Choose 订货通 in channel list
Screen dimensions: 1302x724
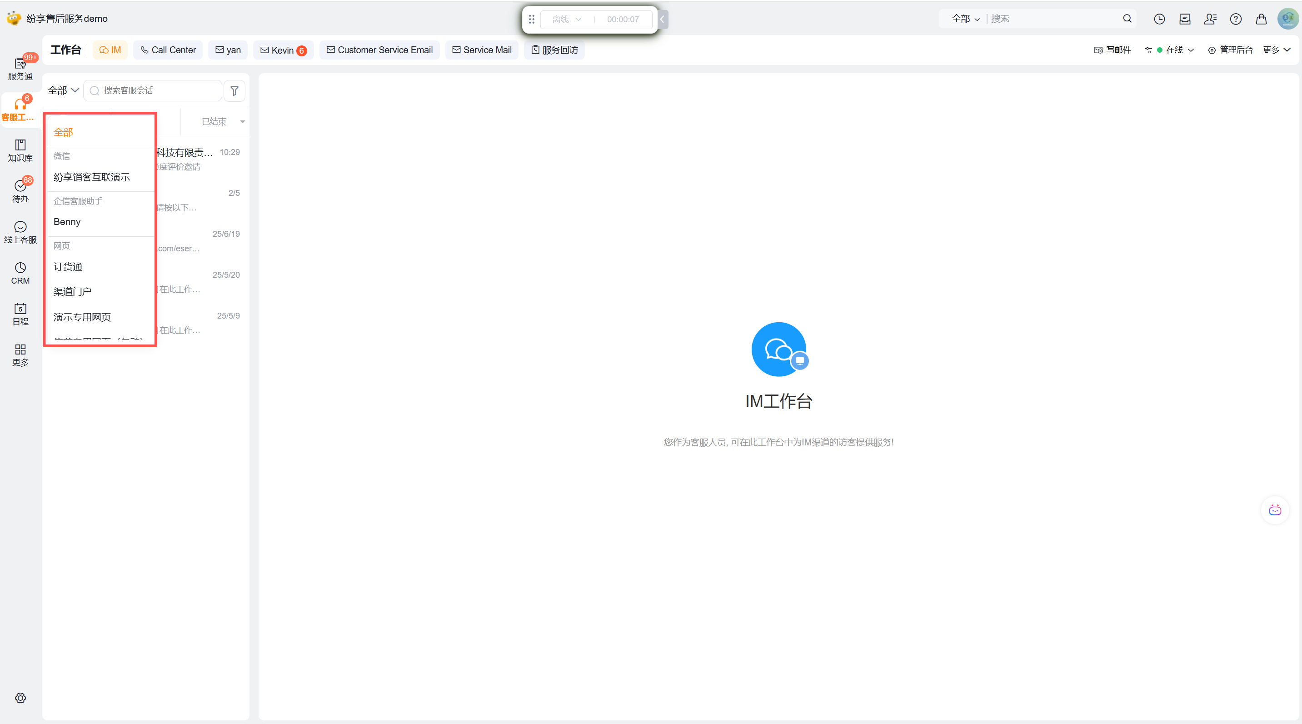68,266
